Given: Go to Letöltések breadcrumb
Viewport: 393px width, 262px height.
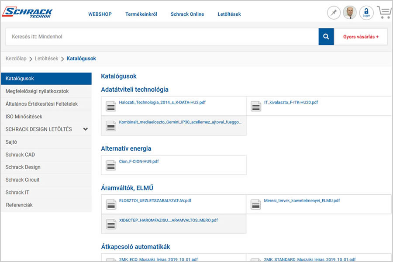Looking at the screenshot, I should (46, 59).
